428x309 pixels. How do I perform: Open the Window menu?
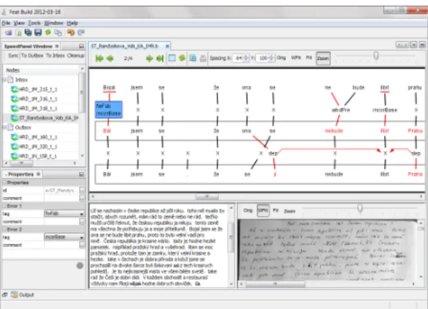[53, 23]
